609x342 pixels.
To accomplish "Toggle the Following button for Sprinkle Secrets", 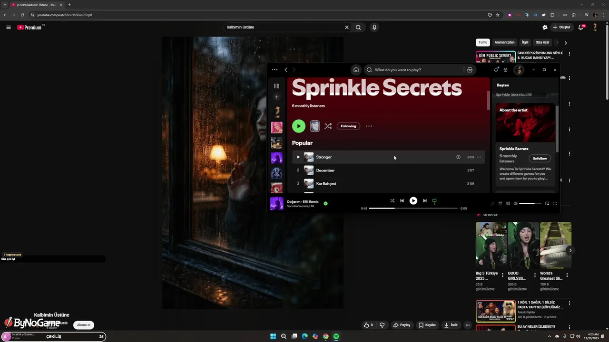I will 348,126.
